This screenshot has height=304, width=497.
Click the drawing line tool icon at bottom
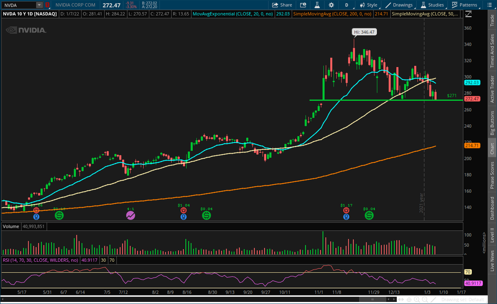[433, 299]
